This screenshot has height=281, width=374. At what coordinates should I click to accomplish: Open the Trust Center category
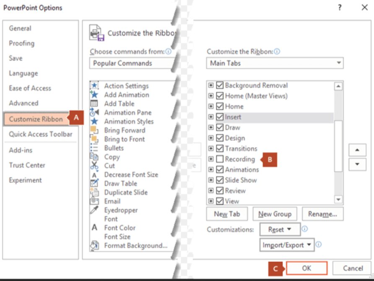(x=27, y=165)
